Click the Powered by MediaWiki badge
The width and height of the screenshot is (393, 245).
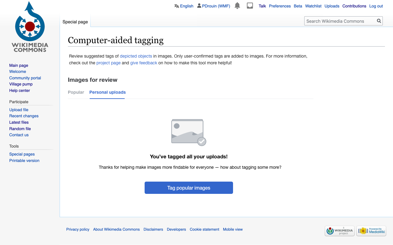coord(371,231)
